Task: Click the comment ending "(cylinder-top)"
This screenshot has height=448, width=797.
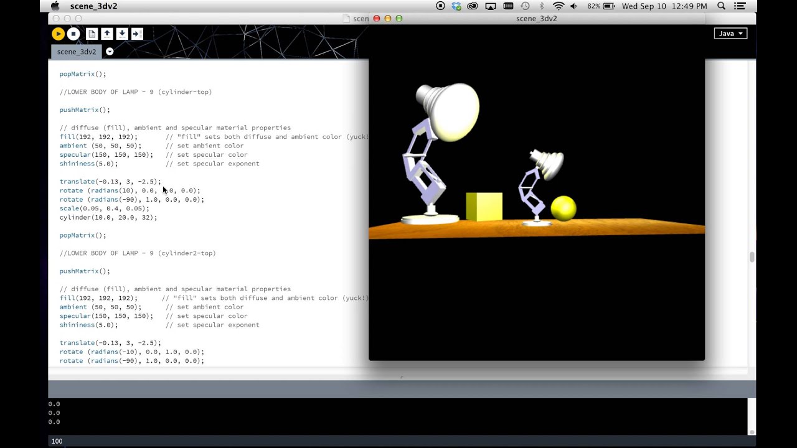Action: click(x=136, y=92)
